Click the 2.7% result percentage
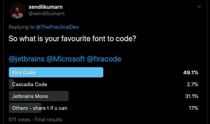This screenshot has width=210, height=124. 193,84
